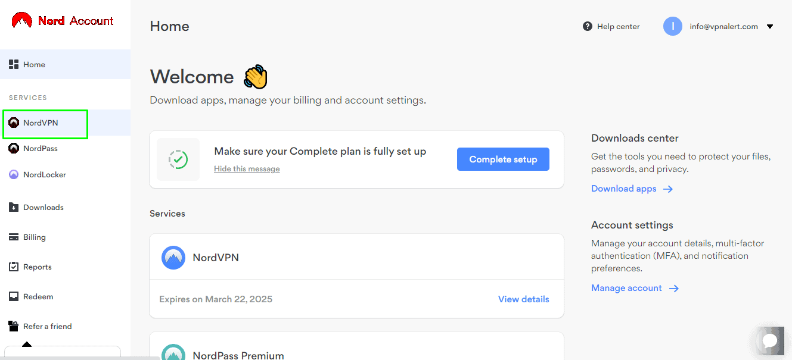Click the Help center question mark icon

[x=588, y=26]
